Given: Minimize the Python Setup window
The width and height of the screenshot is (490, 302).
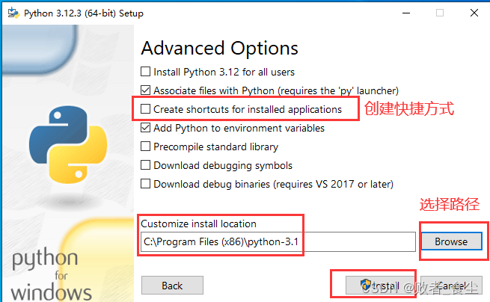Looking at the screenshot, I should (x=405, y=13).
